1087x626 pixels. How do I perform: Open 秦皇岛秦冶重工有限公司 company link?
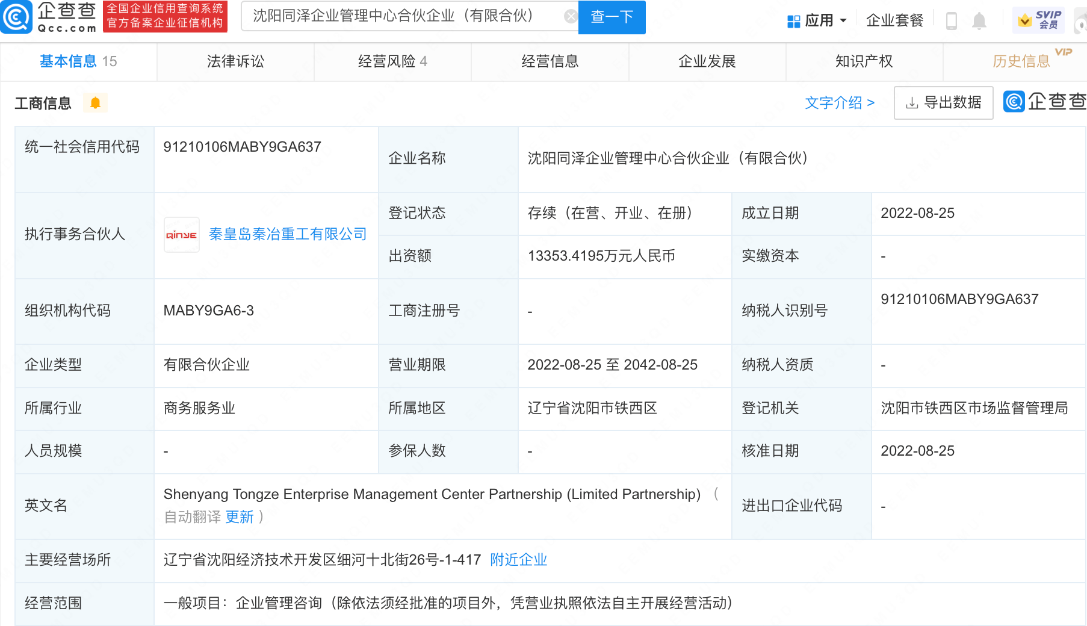coord(288,234)
